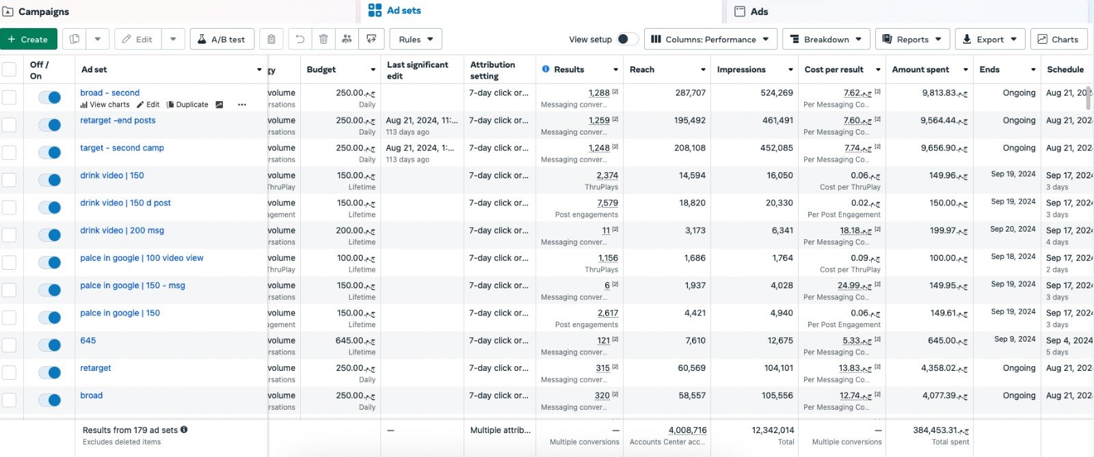Viewport: 1094px width, 457px height.
Task: Click the Results column info icon
Action: [x=546, y=70]
